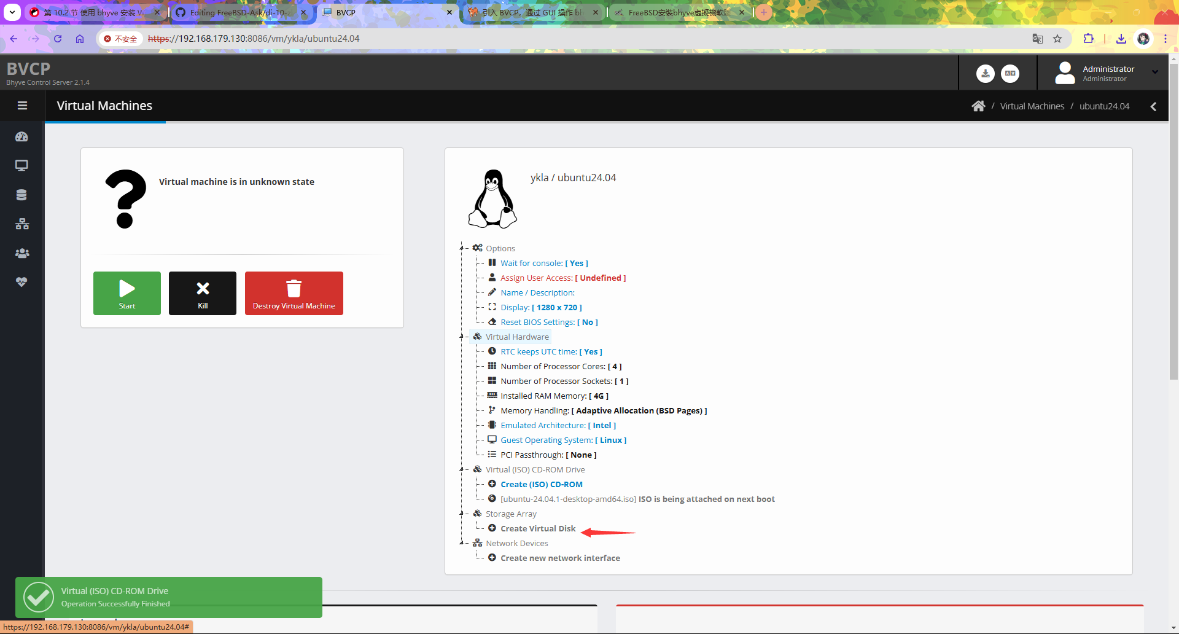Switch to the bhyve 10.2 tutorial tab
1179x634 pixels.
pyautogui.click(x=95, y=12)
